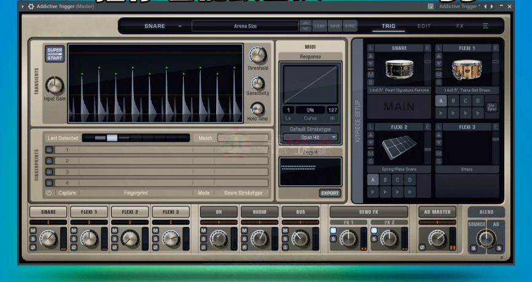Click the Edit E button on FLEXI 1

pos(496,48)
